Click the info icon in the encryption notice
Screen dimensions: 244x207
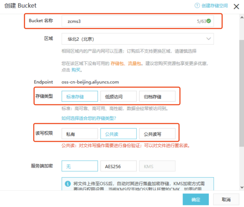(x=68, y=183)
